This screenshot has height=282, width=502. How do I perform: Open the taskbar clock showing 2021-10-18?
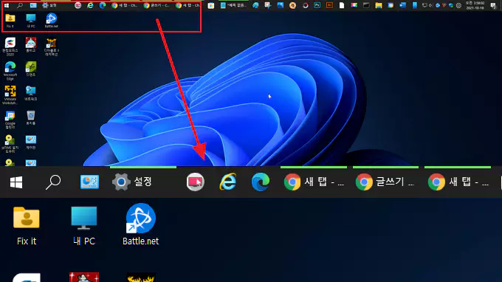tap(475, 5)
